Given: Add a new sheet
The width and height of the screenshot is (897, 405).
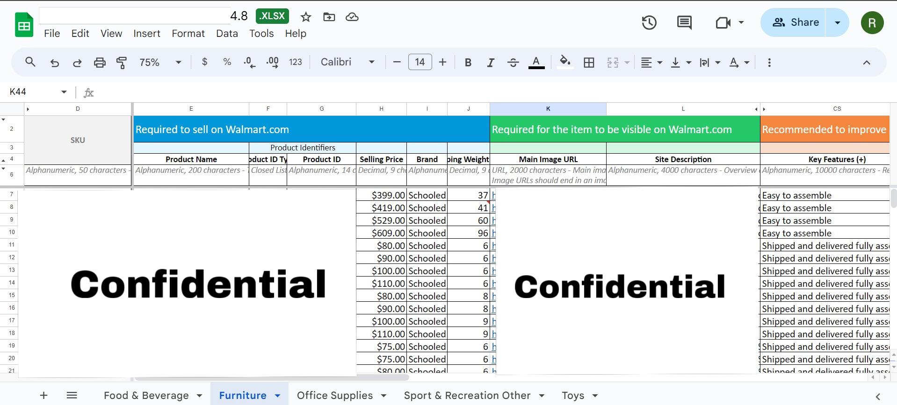Looking at the screenshot, I should 44,396.
